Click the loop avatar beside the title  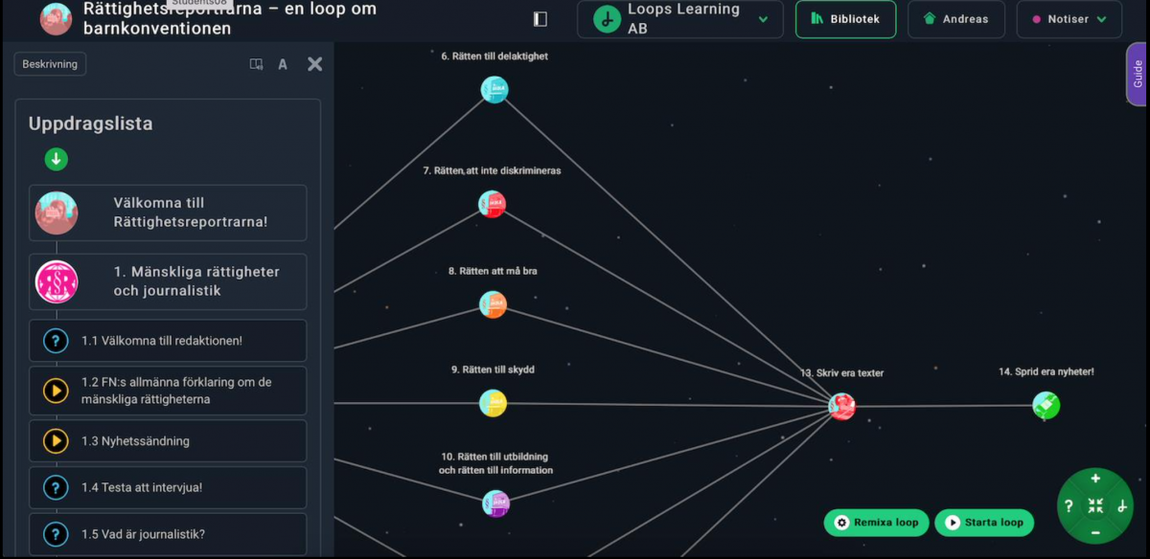coord(56,19)
